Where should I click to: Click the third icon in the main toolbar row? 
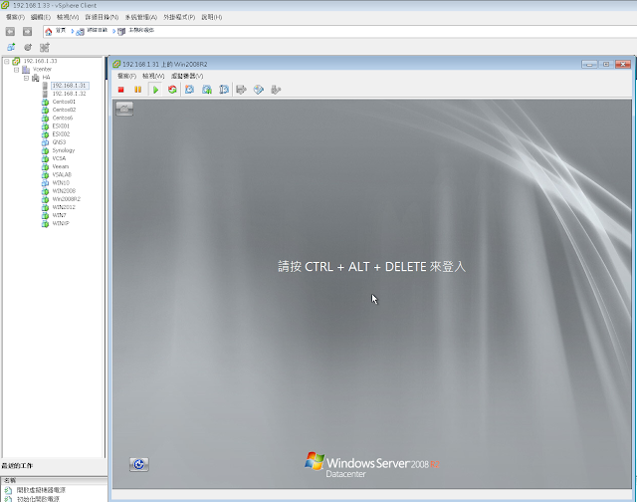44,47
